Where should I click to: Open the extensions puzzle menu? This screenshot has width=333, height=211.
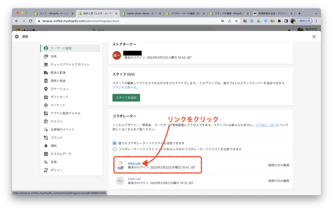279,21
